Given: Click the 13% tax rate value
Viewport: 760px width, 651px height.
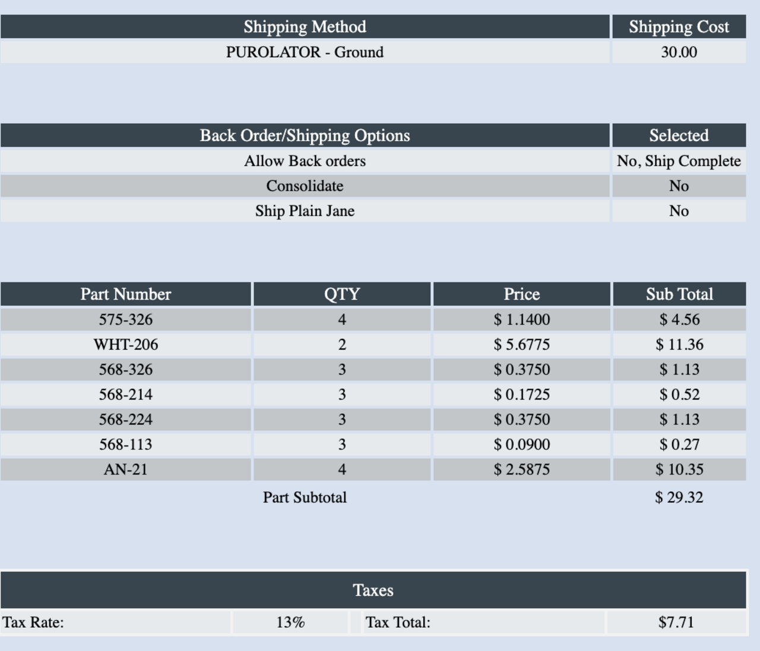Looking at the screenshot, I should click(290, 622).
